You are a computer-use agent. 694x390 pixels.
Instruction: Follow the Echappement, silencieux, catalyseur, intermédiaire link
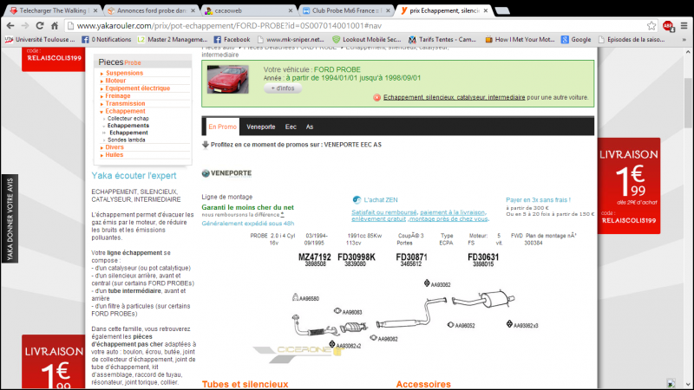point(454,97)
